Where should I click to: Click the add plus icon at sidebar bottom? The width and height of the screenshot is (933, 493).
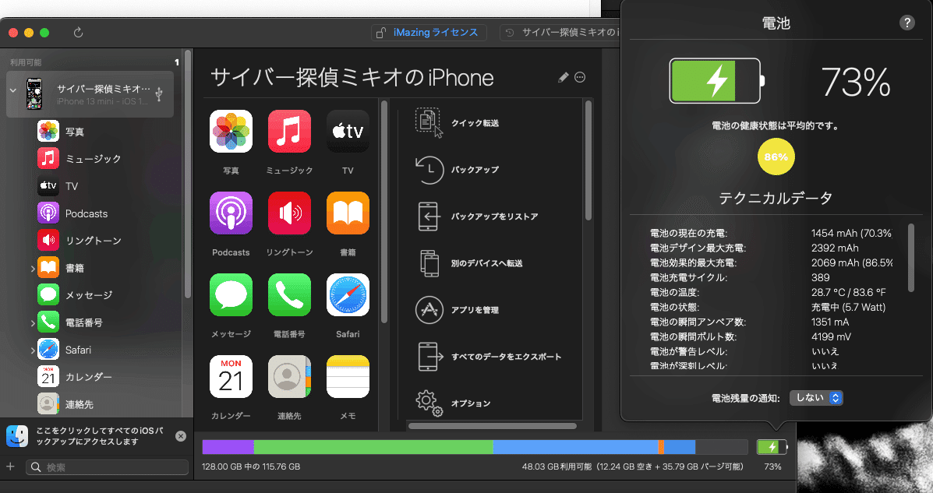pos(10,467)
